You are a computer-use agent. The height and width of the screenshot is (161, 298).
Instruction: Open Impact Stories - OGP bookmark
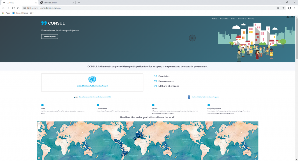coord(23,13)
